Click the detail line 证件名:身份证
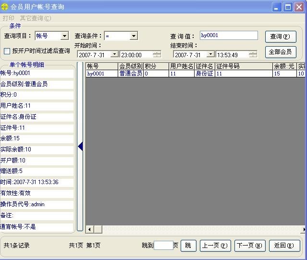The width and height of the screenshot is (307, 260). (x=37, y=117)
